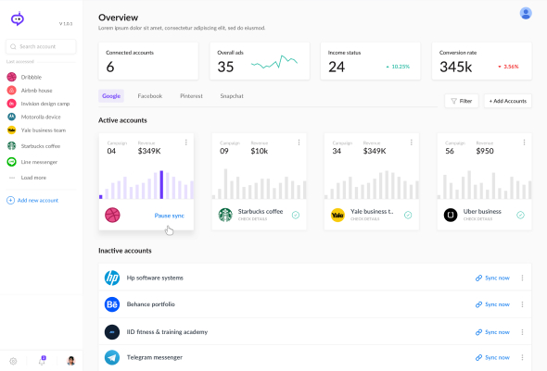This screenshot has height=371, width=547.
Task: Switch to the Snapchat tab
Action: (x=232, y=95)
